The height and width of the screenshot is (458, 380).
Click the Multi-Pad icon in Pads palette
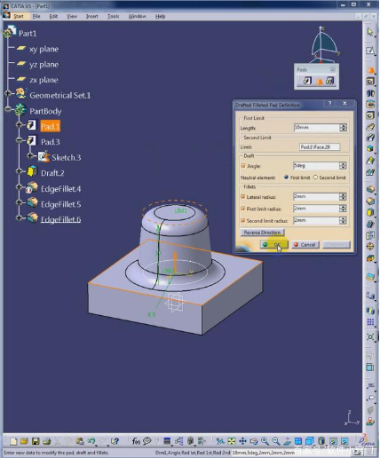coord(330,81)
